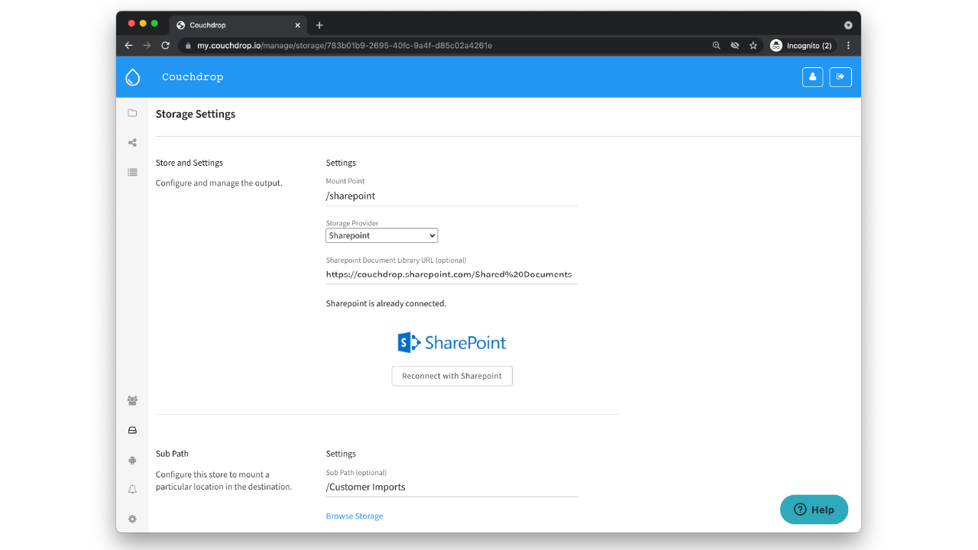Click the Incognito (2) profile button

pyautogui.click(x=802, y=46)
